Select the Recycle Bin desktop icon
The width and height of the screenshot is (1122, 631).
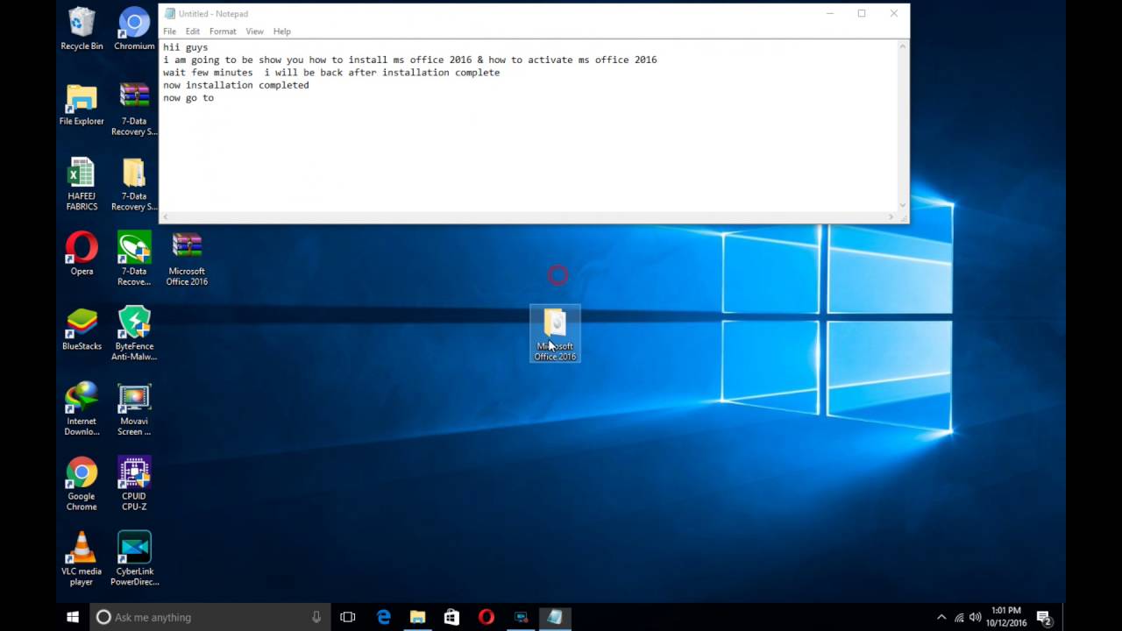pos(82,29)
